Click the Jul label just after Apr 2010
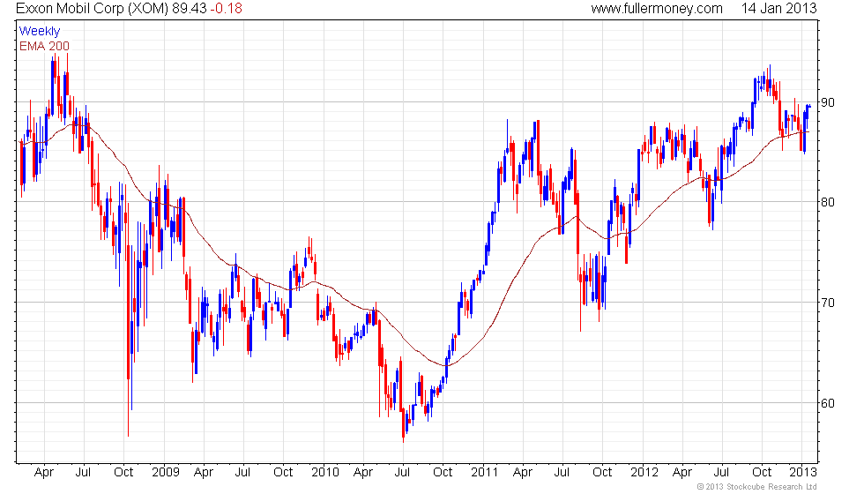The width and height of the screenshot is (864, 494). [x=402, y=472]
